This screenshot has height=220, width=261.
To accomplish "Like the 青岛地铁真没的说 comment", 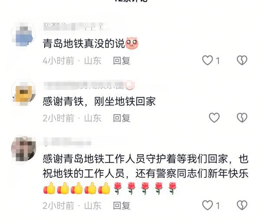I will [207, 60].
